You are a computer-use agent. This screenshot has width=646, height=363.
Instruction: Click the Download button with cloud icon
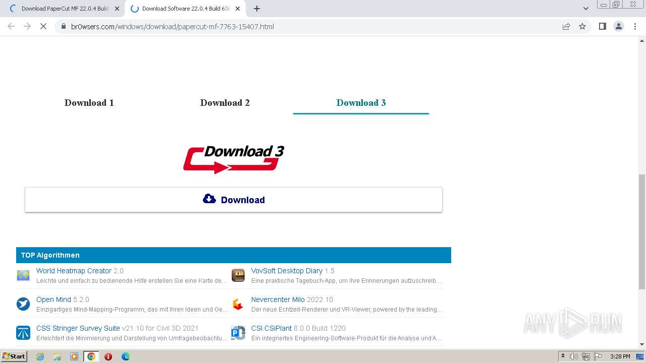[234, 200]
